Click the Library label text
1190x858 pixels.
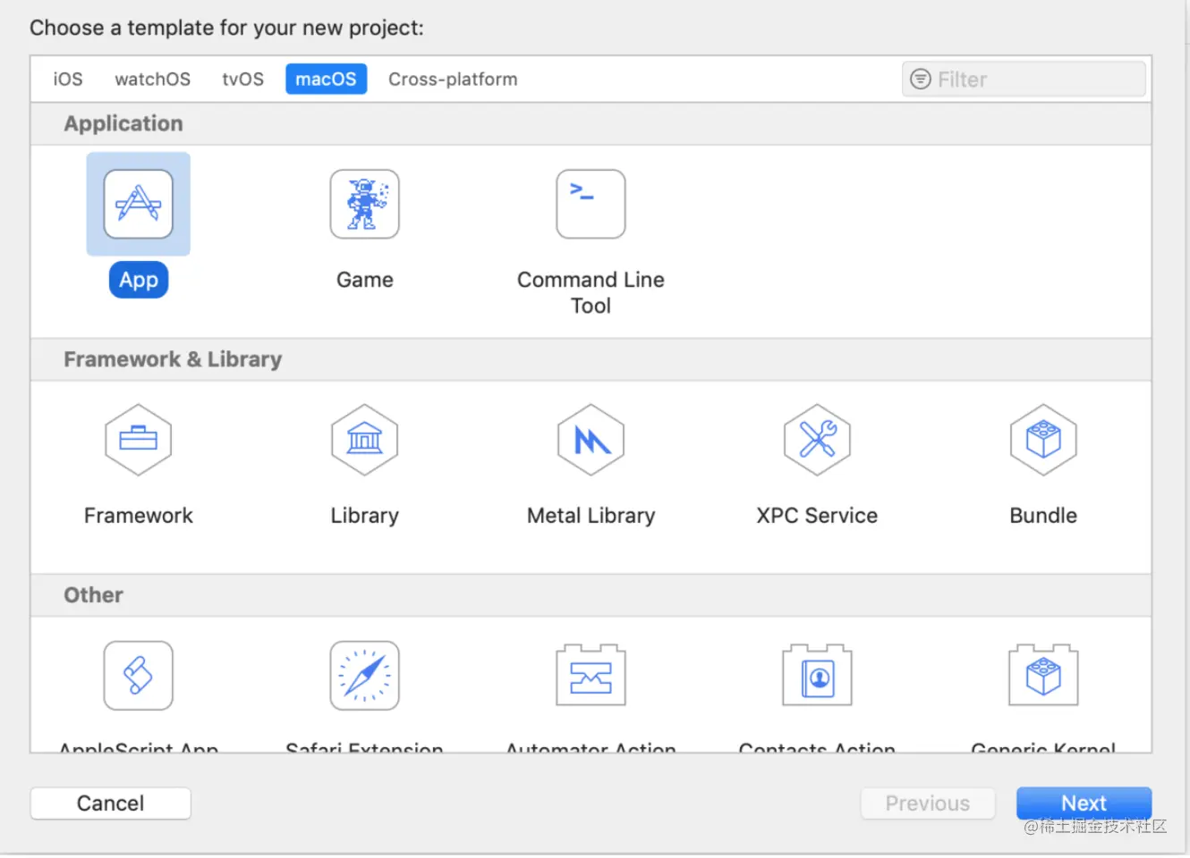364,516
